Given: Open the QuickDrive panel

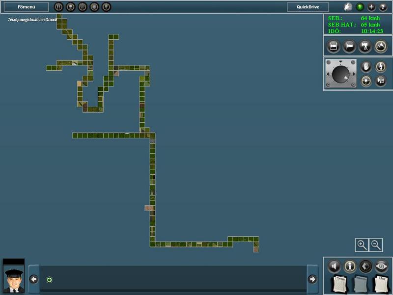Looking at the screenshot, I should (x=308, y=7).
